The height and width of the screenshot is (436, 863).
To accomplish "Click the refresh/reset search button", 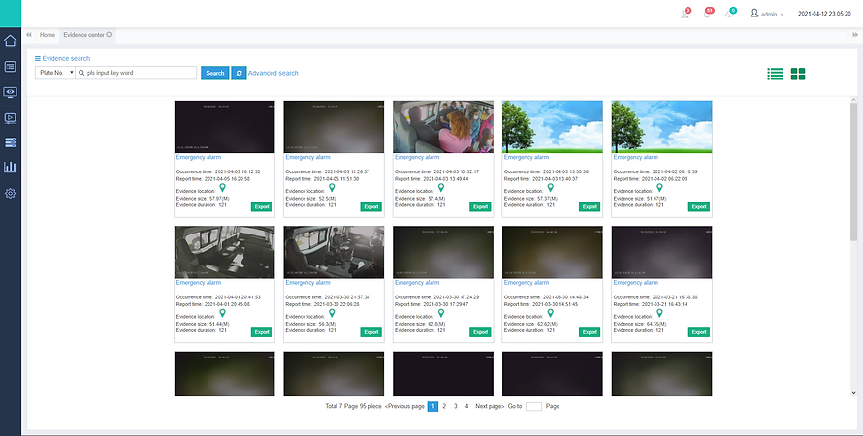I will 239,73.
